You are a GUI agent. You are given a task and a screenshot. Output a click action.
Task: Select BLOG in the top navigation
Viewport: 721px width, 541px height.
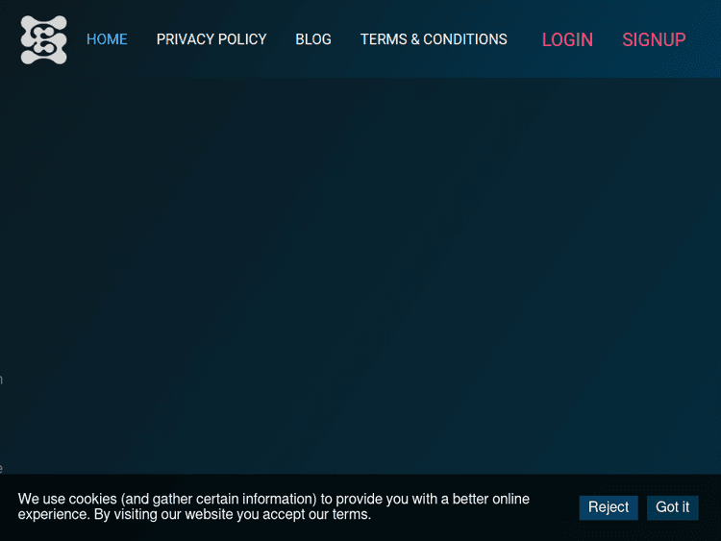click(313, 39)
